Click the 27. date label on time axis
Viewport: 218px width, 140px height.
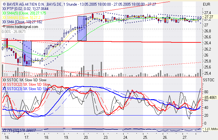tap(185, 137)
